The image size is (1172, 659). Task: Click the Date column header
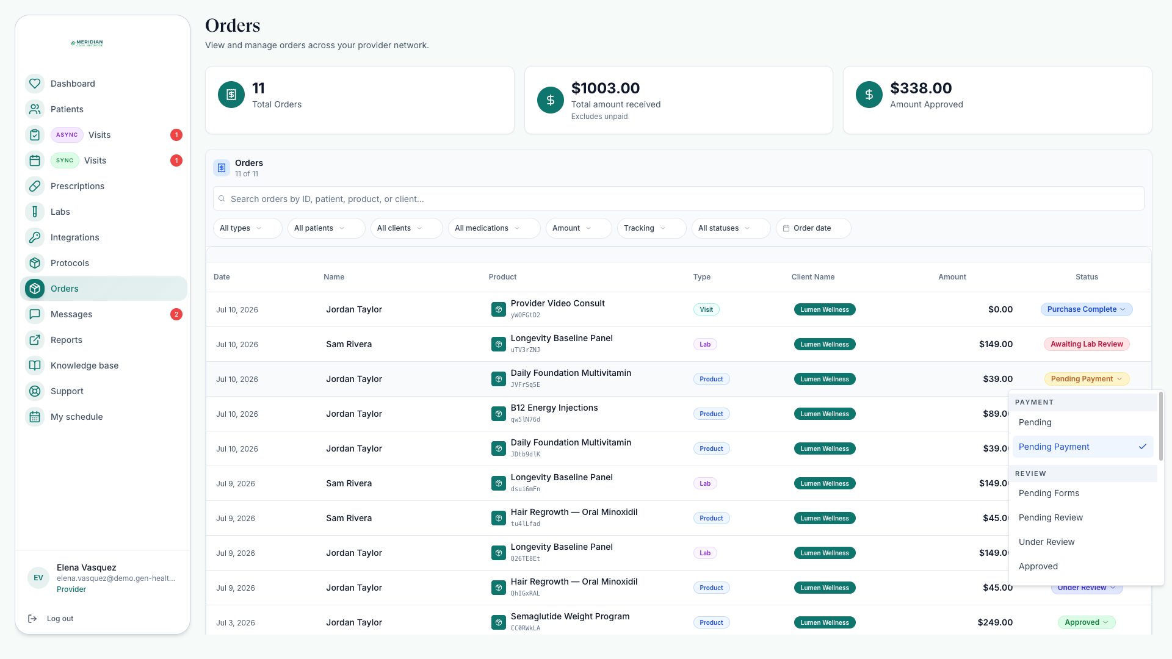222,277
